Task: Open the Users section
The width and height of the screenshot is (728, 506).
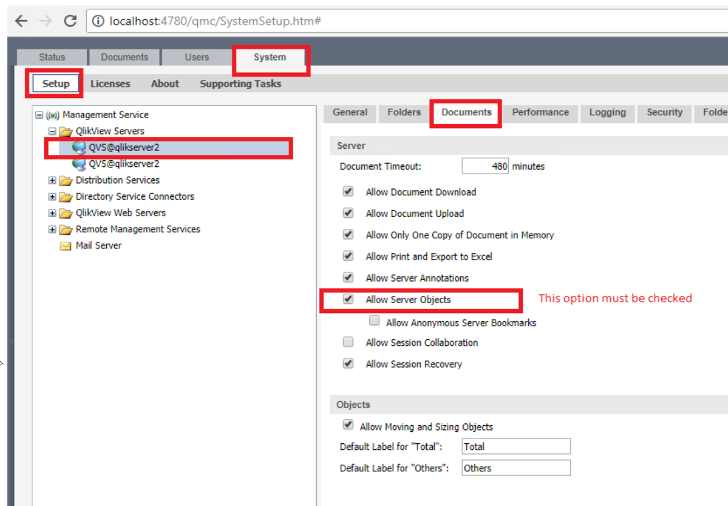Action: pyautogui.click(x=196, y=57)
